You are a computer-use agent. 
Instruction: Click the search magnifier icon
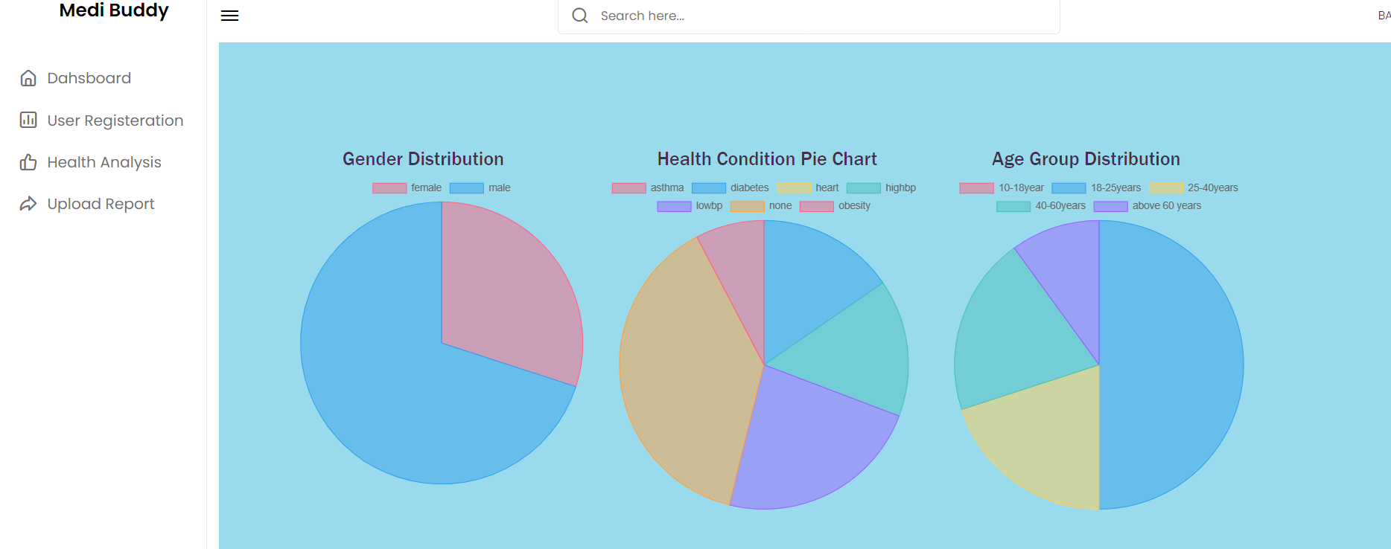tap(580, 15)
